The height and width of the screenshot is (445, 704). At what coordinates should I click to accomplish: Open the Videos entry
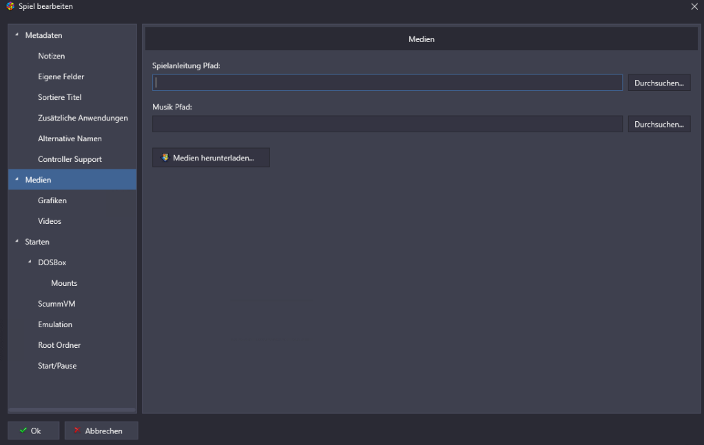50,221
